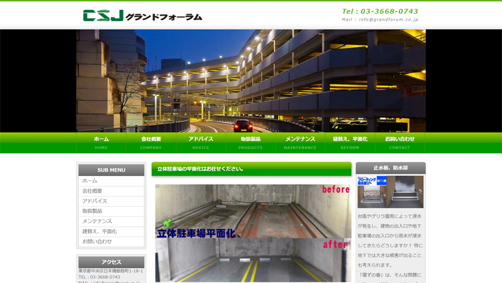Select メンテナンス in the SUB MENU
This screenshot has width=502, height=283.
coord(112,222)
